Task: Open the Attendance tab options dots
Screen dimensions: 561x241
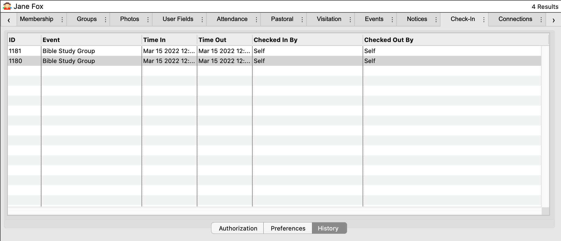Action: click(256, 20)
